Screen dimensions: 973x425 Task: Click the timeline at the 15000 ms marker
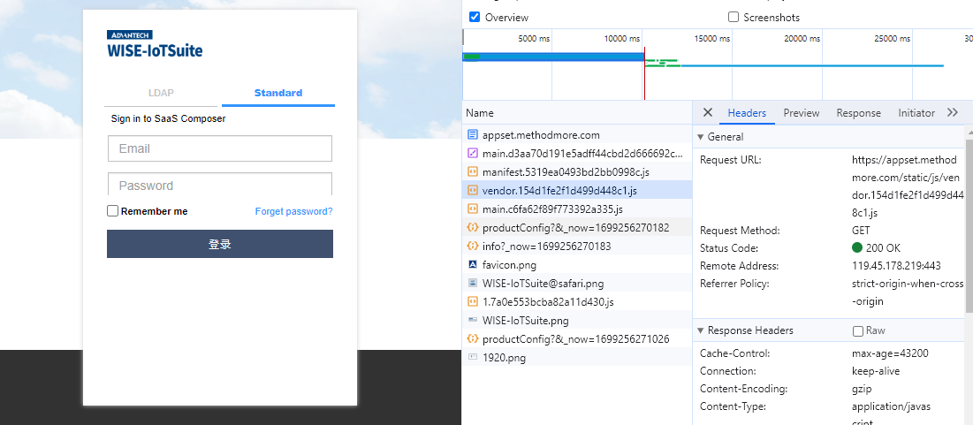[712, 39]
